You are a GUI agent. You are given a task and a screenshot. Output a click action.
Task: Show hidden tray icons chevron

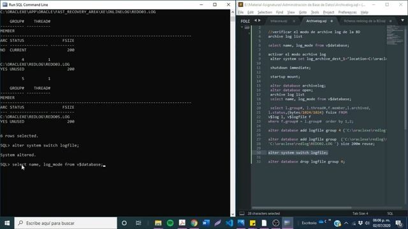click(346, 223)
